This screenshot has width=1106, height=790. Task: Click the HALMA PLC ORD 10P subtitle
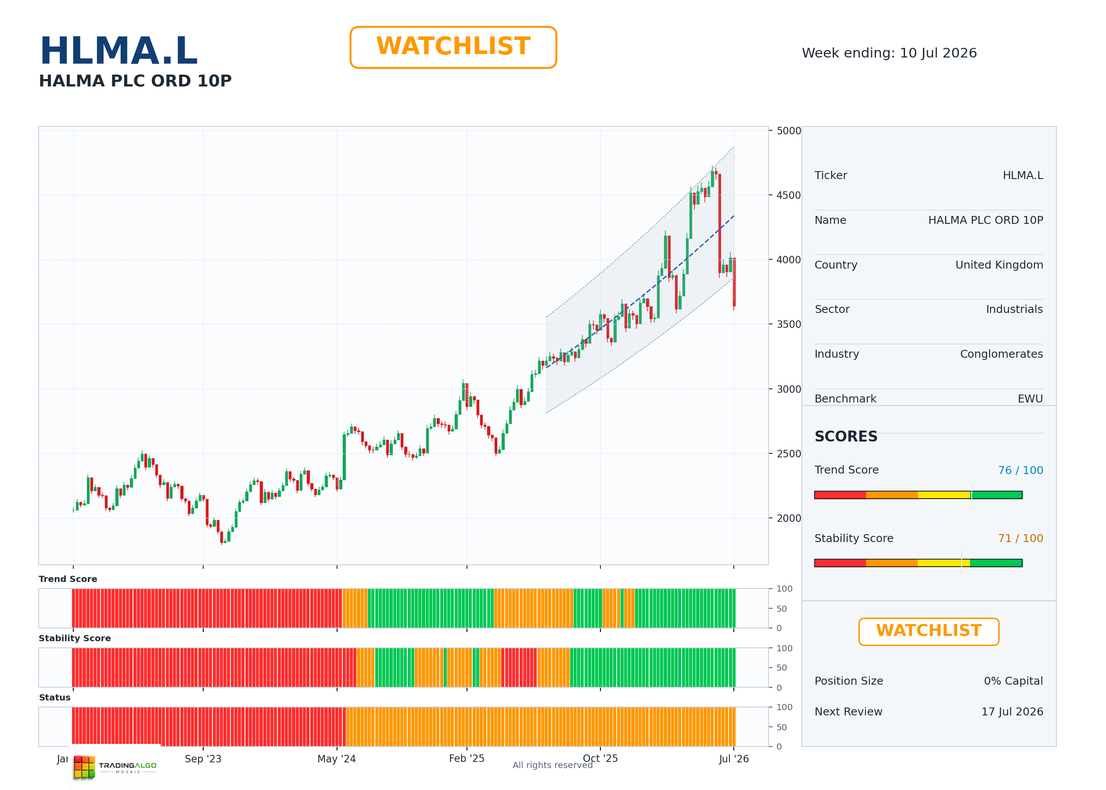[135, 81]
